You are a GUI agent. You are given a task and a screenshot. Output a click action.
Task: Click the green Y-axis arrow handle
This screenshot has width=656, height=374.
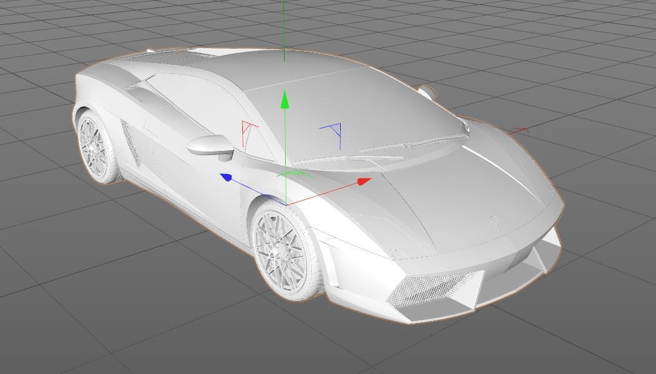[x=285, y=100]
